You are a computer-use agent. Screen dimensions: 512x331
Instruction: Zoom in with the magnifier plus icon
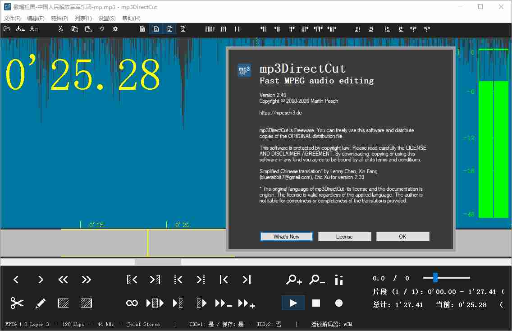294,280
